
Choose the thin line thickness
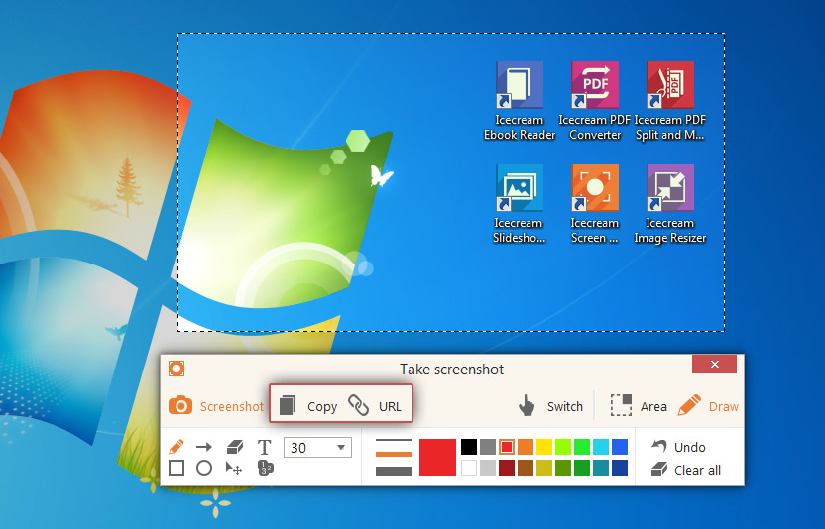coord(394,440)
